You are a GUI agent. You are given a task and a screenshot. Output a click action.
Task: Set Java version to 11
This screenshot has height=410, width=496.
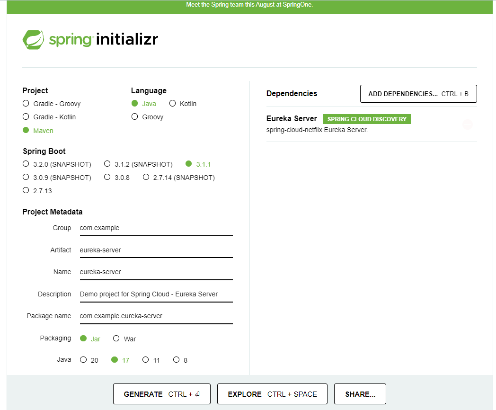[151, 360]
